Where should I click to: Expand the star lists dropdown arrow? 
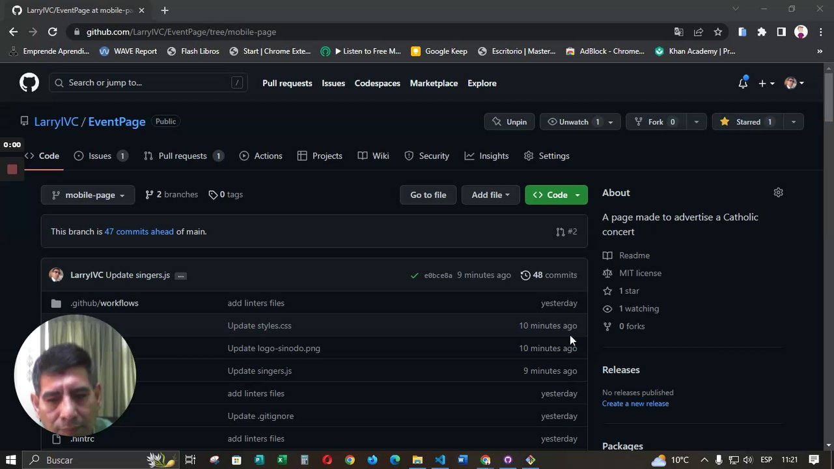point(793,122)
